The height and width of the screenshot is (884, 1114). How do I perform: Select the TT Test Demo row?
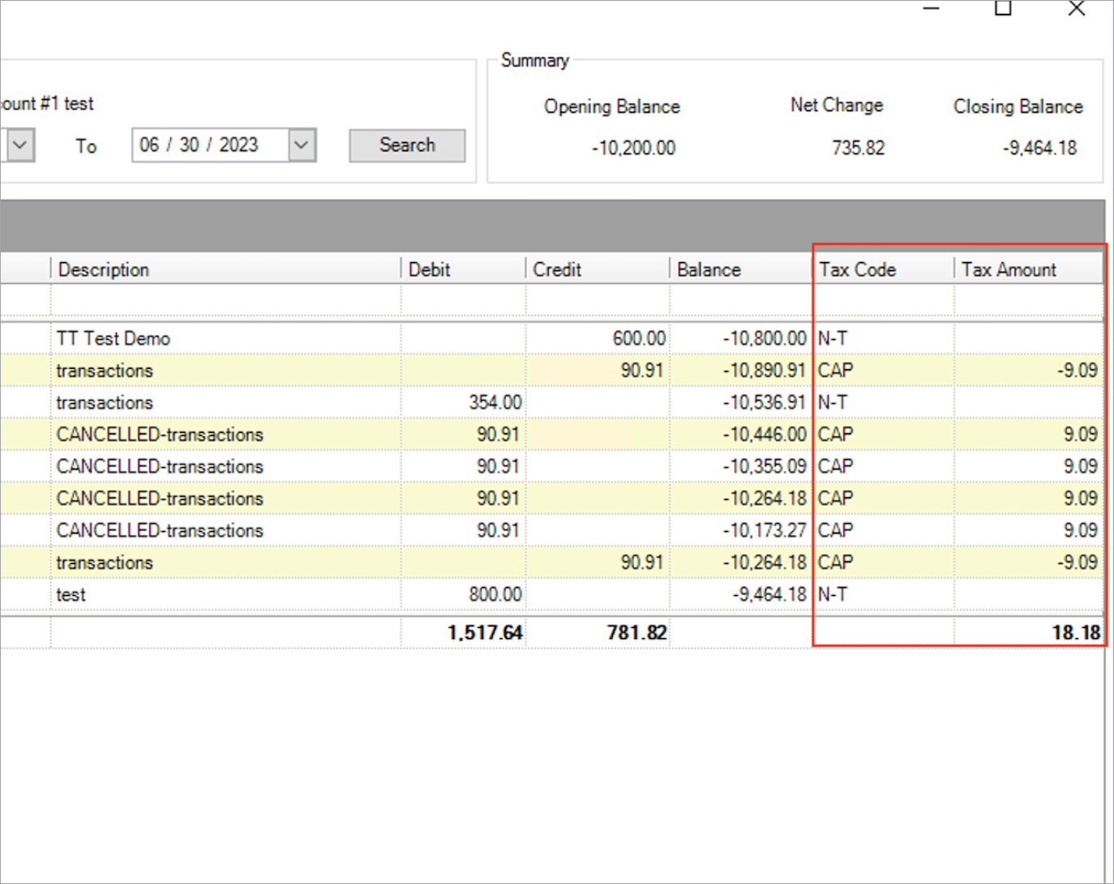[x=114, y=339]
